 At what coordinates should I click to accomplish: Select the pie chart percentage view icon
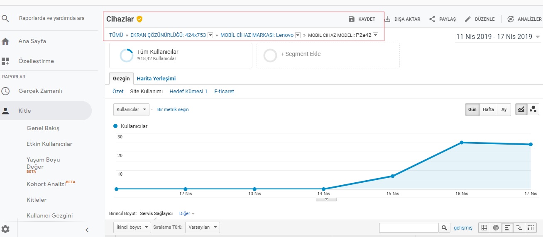click(496, 227)
